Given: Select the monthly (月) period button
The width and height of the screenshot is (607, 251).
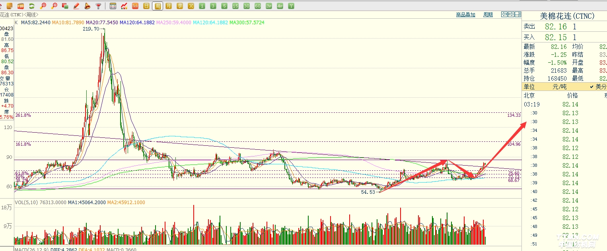Looking at the screenshot, I should click(169, 6).
